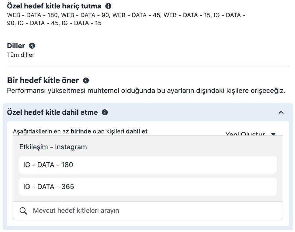The image size is (295, 232).
Task: Click the down arrow beside Yeni Oluştur
Action: pos(273,134)
